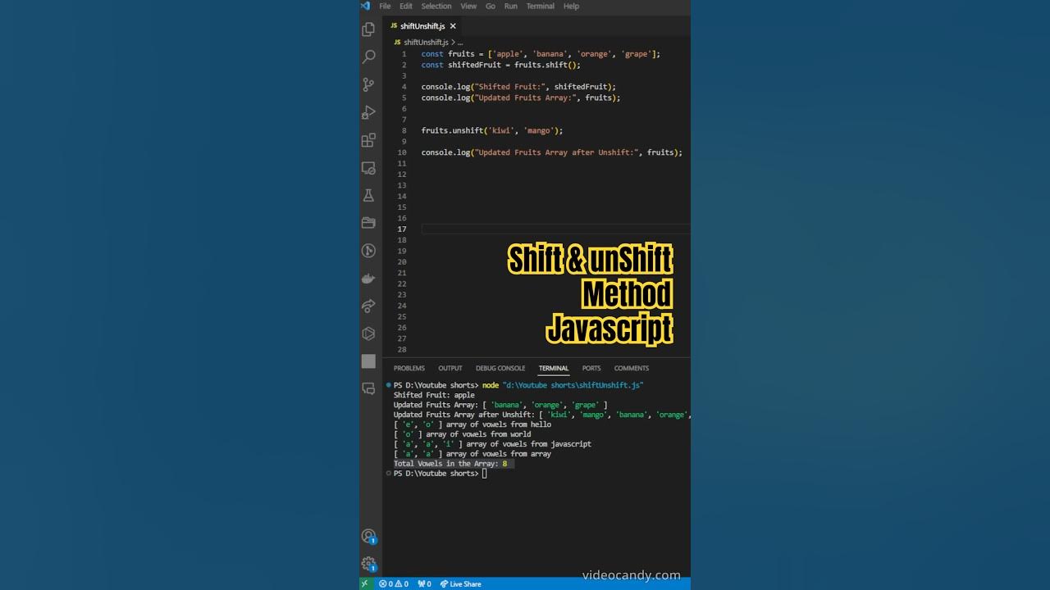This screenshot has height=590, width=1050.
Task: Open the Git graph icon in activity bar
Action: point(368,251)
